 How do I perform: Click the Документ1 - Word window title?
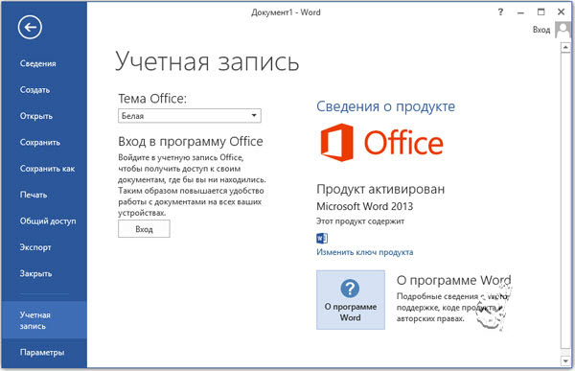click(x=286, y=12)
